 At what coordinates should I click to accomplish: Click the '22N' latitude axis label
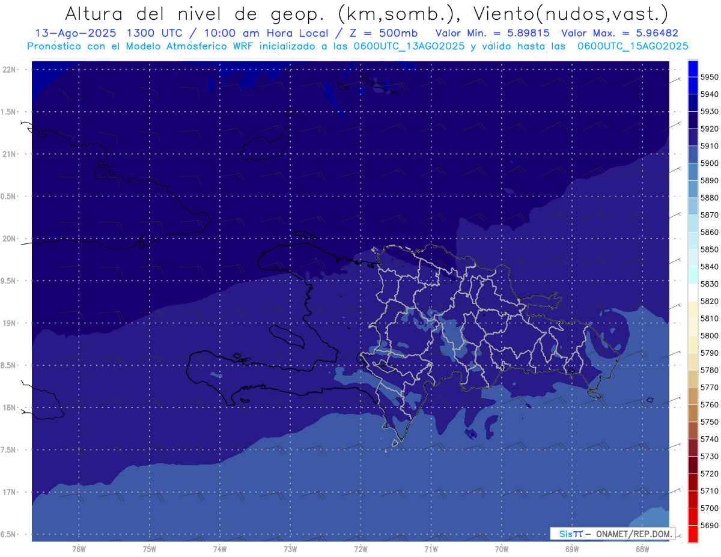(x=10, y=70)
